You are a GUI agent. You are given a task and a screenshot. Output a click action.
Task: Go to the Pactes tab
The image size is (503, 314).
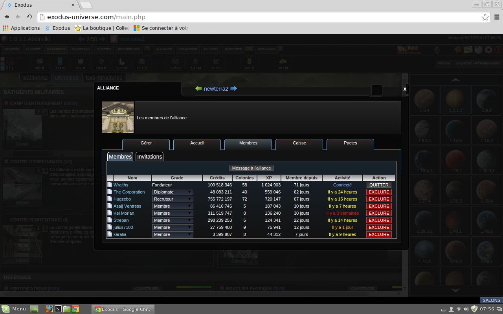350,143
